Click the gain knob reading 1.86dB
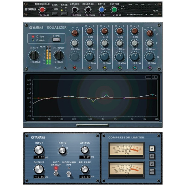This screenshot has width=186, height=186. point(90,57)
